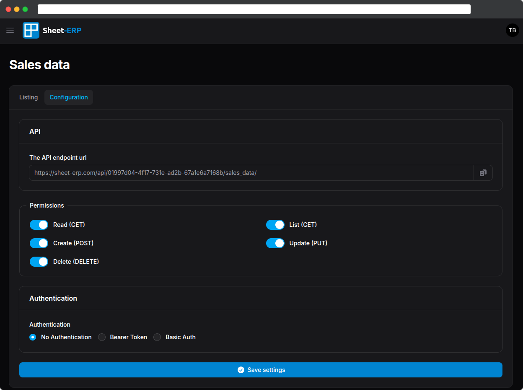
Task: Open the TB user account avatar
Action: [x=512, y=30]
